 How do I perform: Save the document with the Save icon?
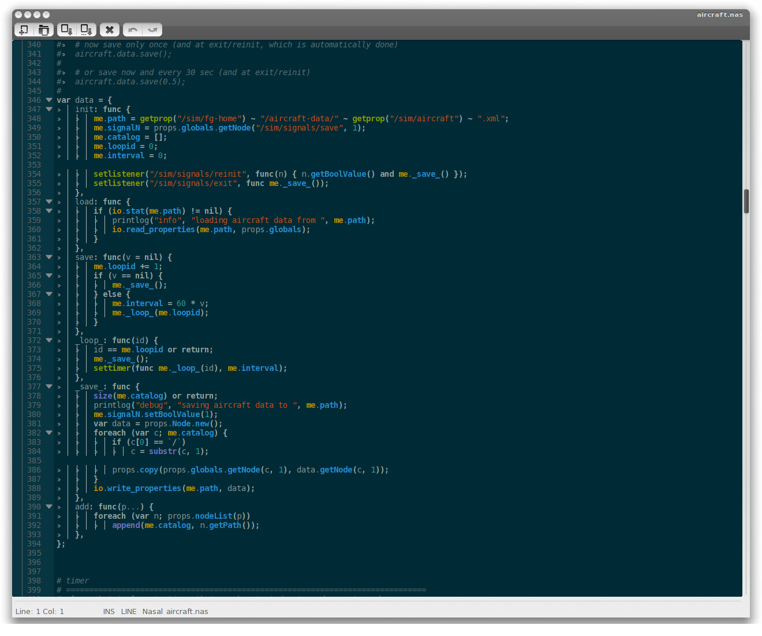click(67, 29)
